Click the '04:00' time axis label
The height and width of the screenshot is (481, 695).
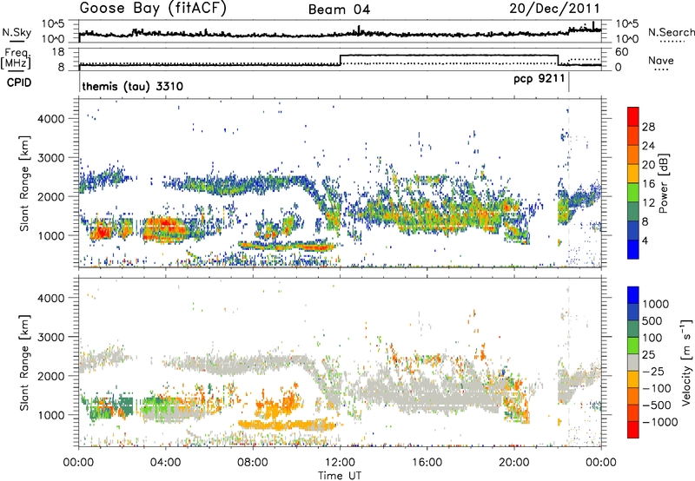coord(166,463)
